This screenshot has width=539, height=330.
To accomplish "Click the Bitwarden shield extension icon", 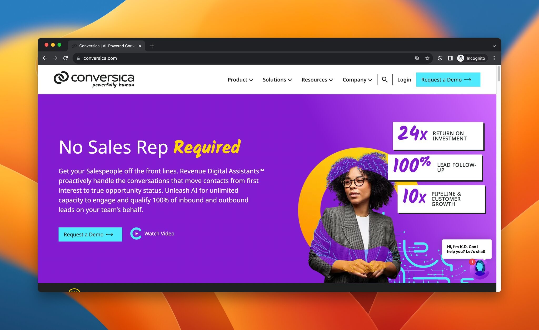I will [440, 58].
